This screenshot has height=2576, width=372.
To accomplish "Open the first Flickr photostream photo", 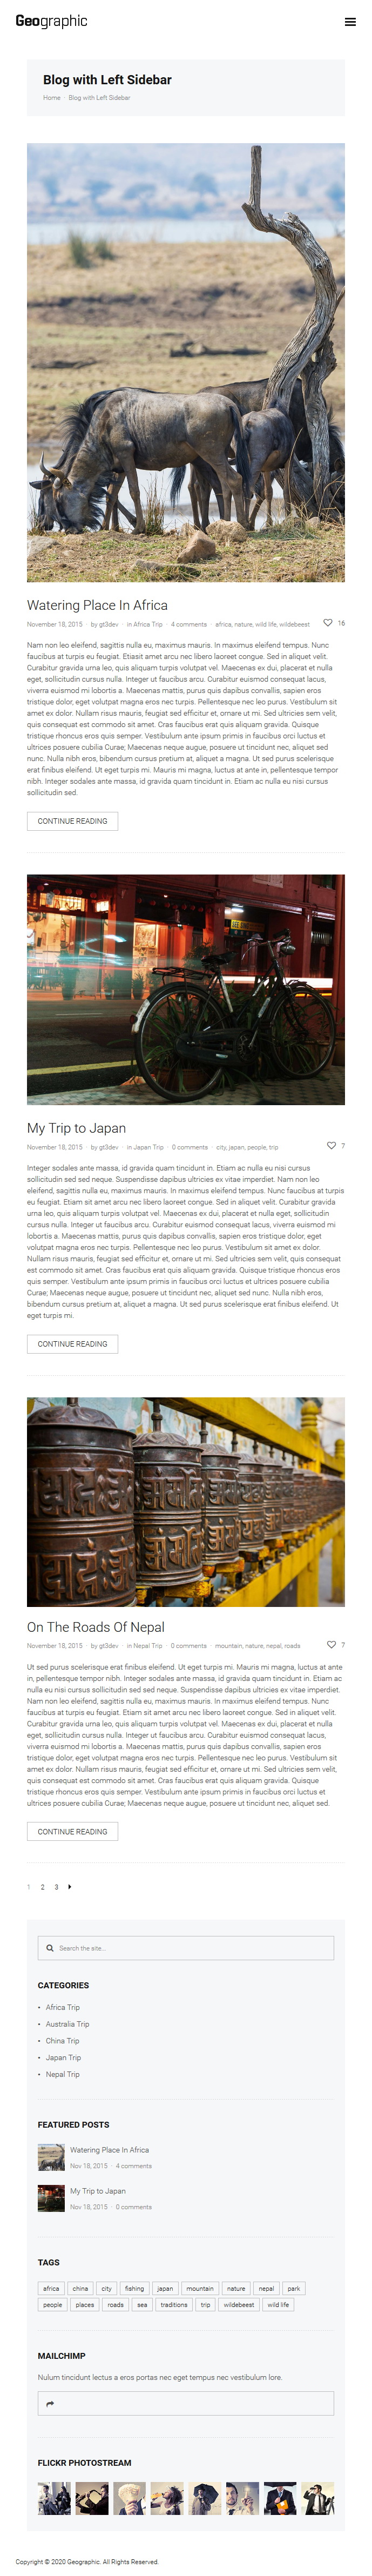I will pyautogui.click(x=54, y=2498).
